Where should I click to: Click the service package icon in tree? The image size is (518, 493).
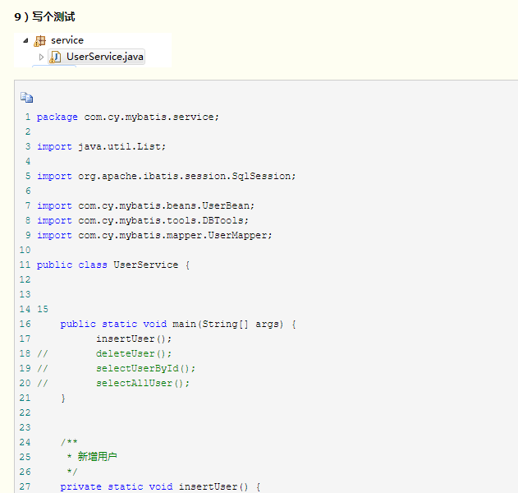pyautogui.click(x=40, y=40)
